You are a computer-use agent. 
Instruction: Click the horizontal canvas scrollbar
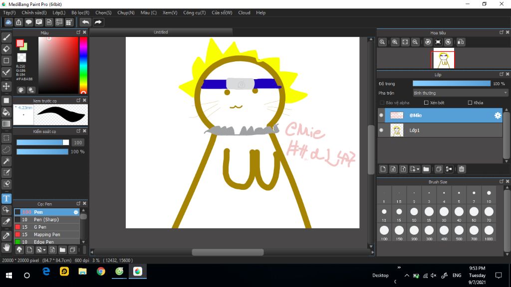(x=228, y=252)
